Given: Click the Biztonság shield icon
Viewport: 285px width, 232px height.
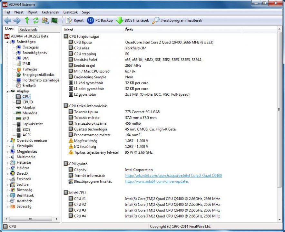Looking at the screenshot, I should click(13, 190).
